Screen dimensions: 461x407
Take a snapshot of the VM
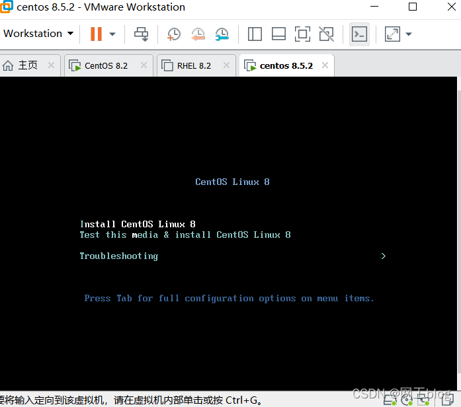point(174,34)
